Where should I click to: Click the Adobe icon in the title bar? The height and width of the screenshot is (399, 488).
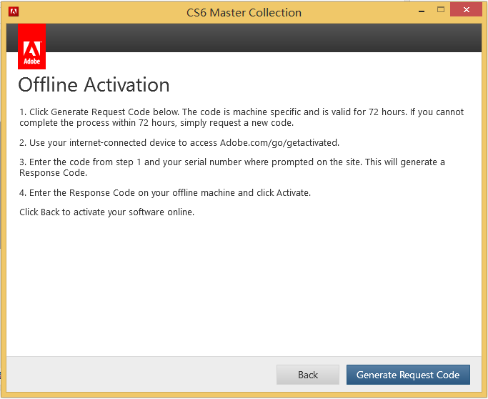point(14,12)
